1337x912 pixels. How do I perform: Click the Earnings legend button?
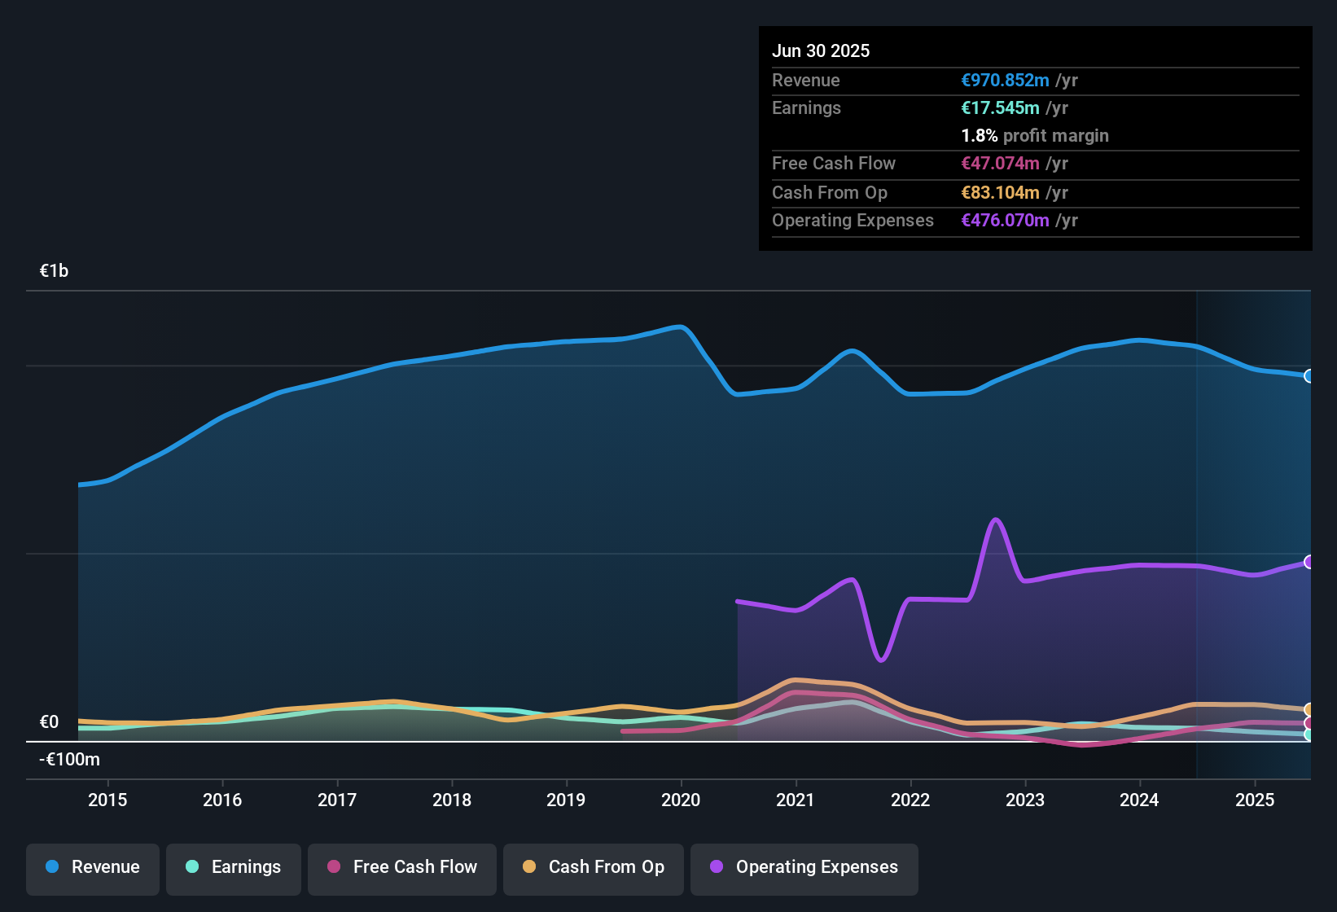(233, 867)
